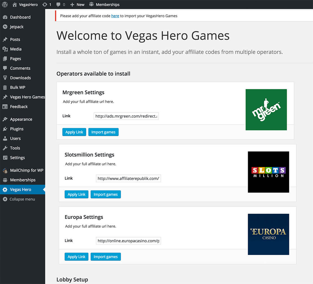313x284 pixels.
Task: Click the Posts pushpin icon
Action: pos(5,39)
